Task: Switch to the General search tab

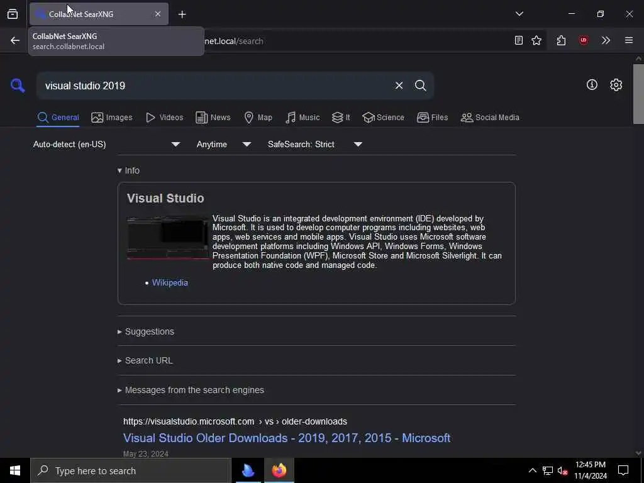Action: pos(58,118)
